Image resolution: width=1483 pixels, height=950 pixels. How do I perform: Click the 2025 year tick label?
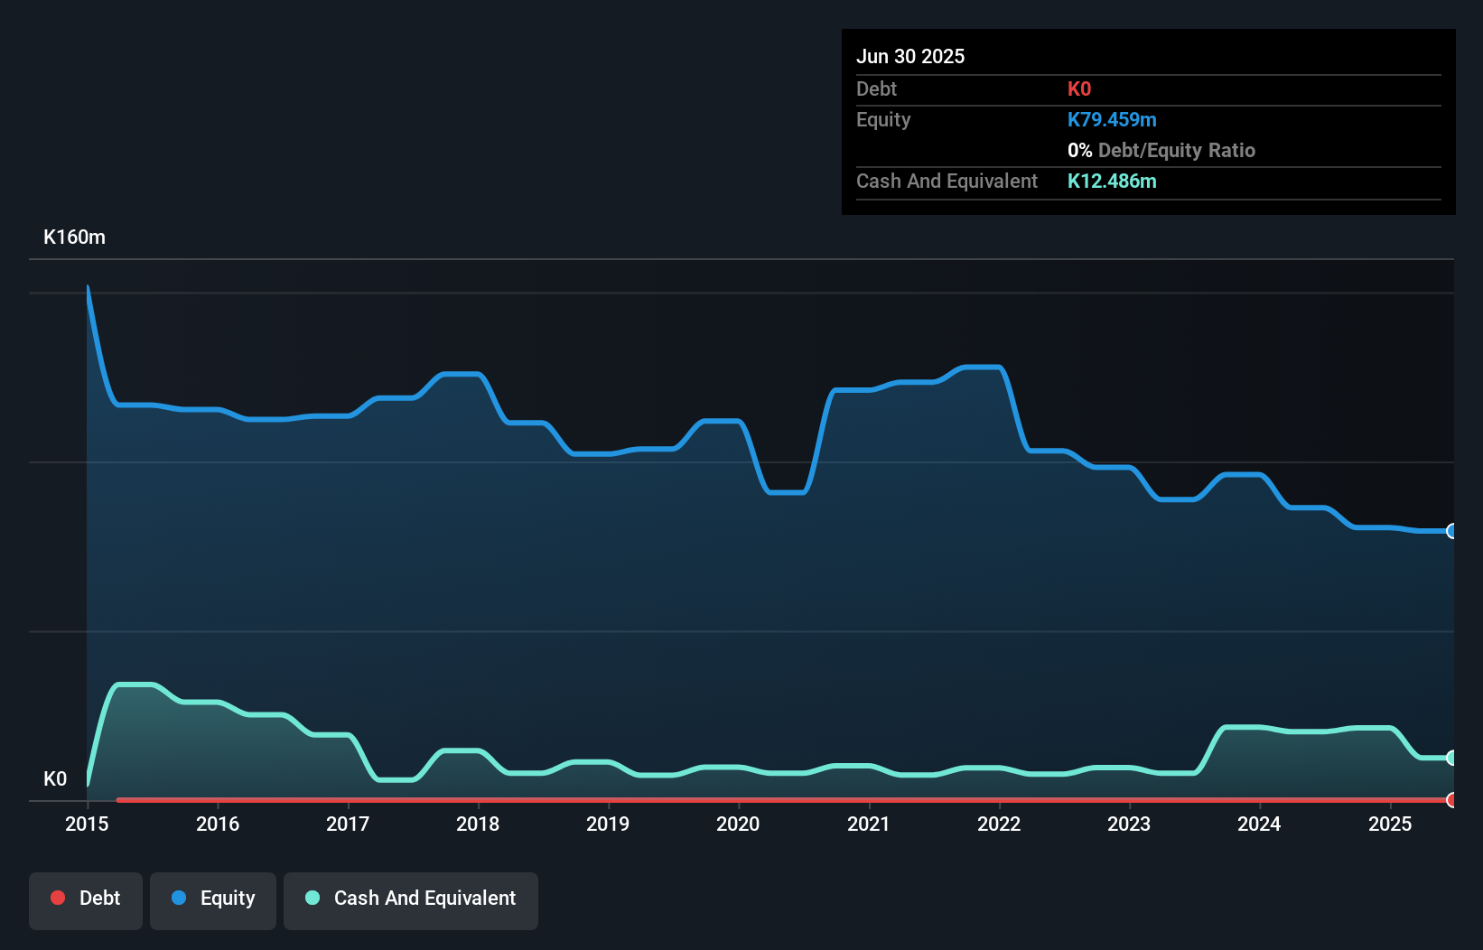[x=1390, y=824]
